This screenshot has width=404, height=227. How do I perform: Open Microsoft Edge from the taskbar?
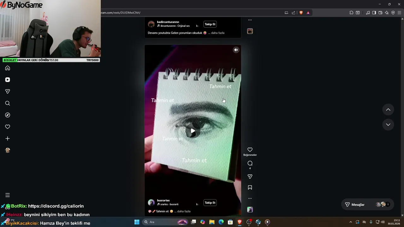[x=221, y=222]
